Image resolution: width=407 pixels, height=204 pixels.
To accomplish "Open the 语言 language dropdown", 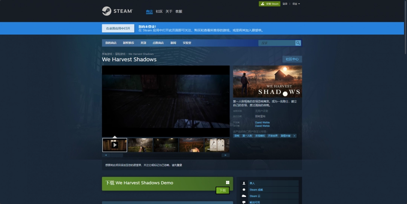I will click(x=296, y=4).
